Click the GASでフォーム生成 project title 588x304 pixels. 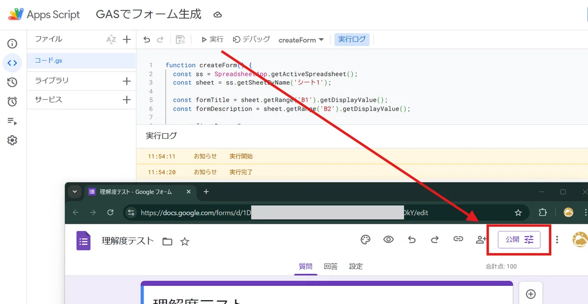point(148,14)
